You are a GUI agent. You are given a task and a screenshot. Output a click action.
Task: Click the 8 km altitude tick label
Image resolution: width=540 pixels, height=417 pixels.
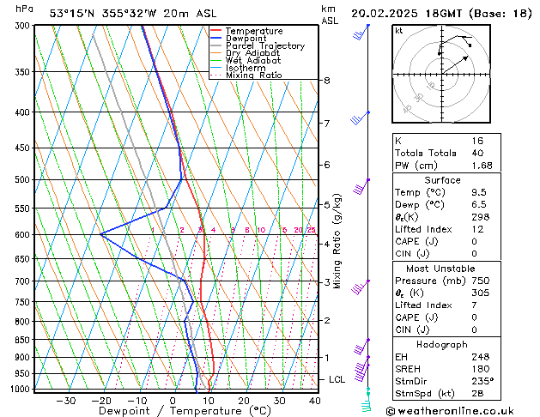tap(327, 81)
